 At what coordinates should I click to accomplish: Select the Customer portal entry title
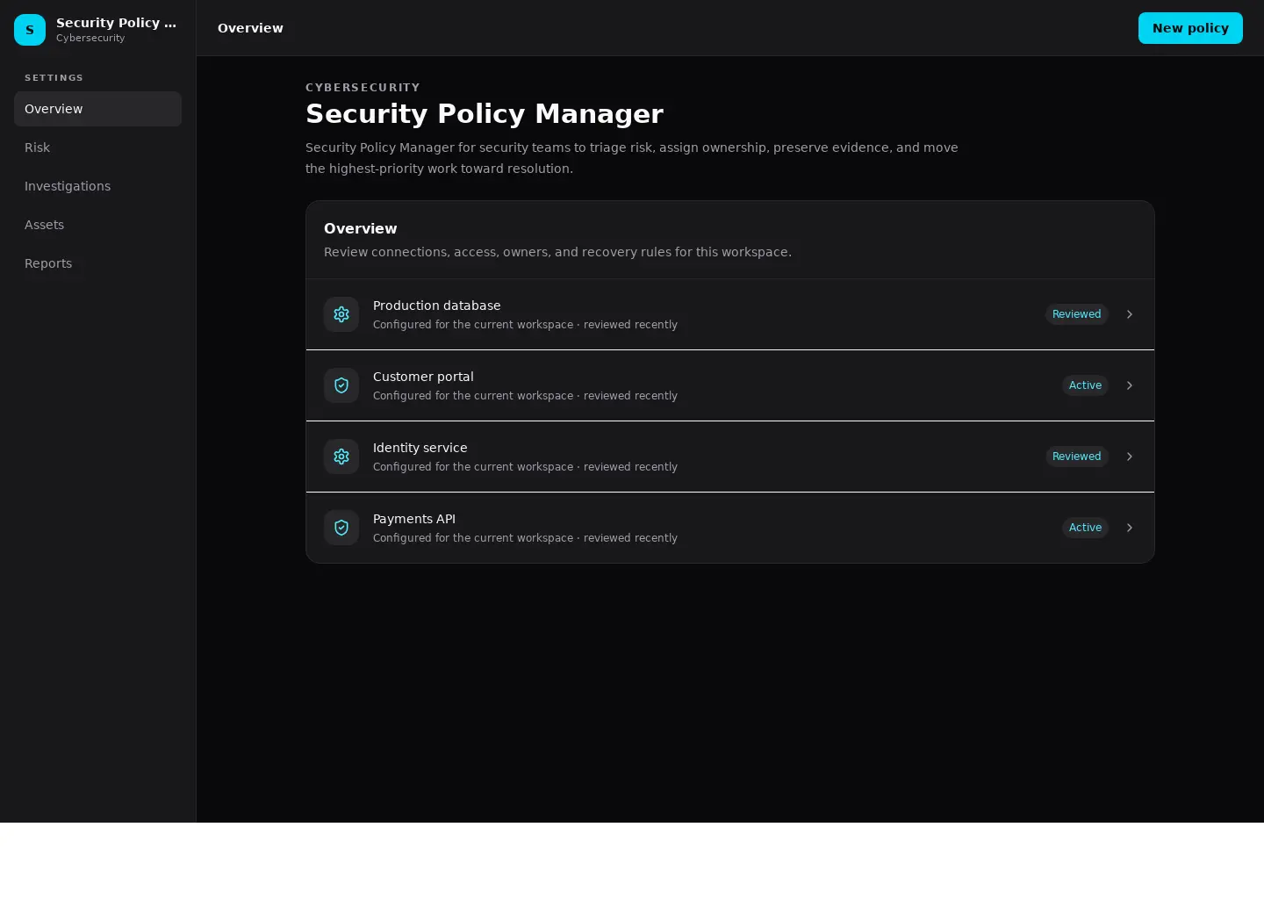(423, 377)
